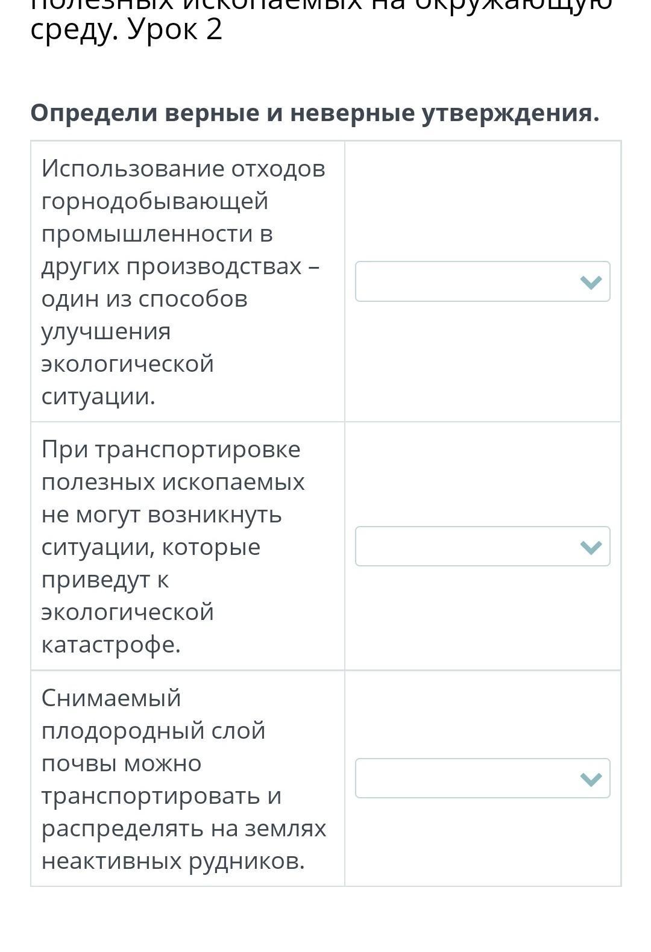Screen dimensions: 651x952
Task: Click the word 'горнодобывающей' in the first statement
Action: tap(155, 201)
